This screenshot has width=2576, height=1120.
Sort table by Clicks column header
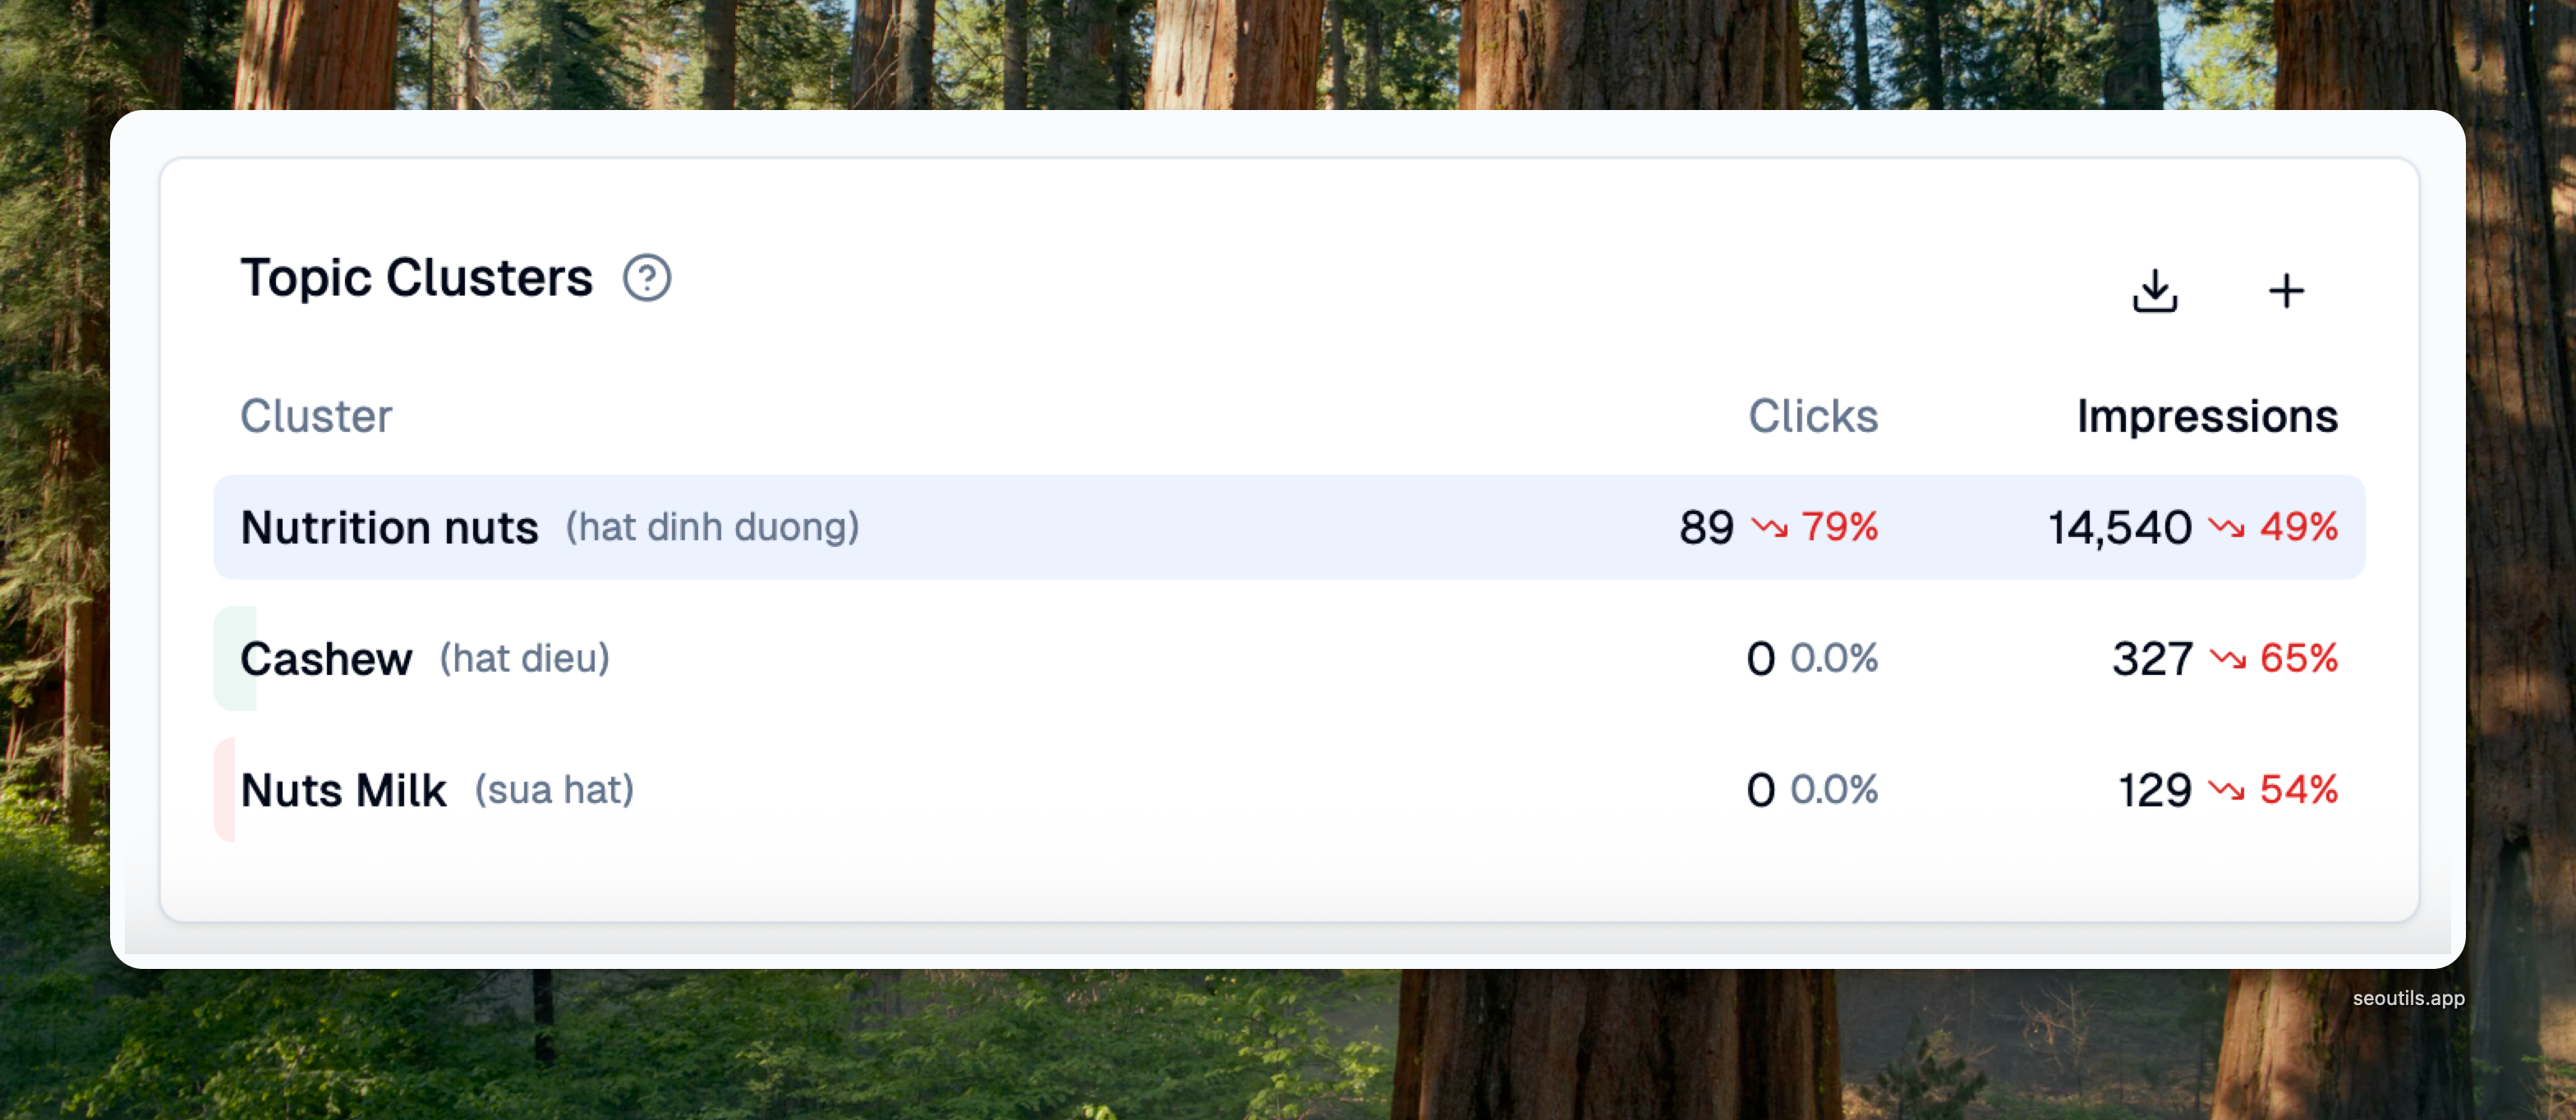(1812, 416)
